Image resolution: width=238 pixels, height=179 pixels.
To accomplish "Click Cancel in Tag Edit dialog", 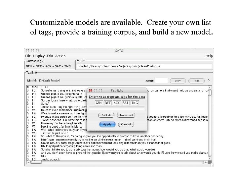I will (126, 124).
